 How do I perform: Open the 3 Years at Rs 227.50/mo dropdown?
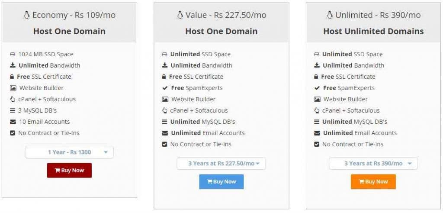point(221,164)
